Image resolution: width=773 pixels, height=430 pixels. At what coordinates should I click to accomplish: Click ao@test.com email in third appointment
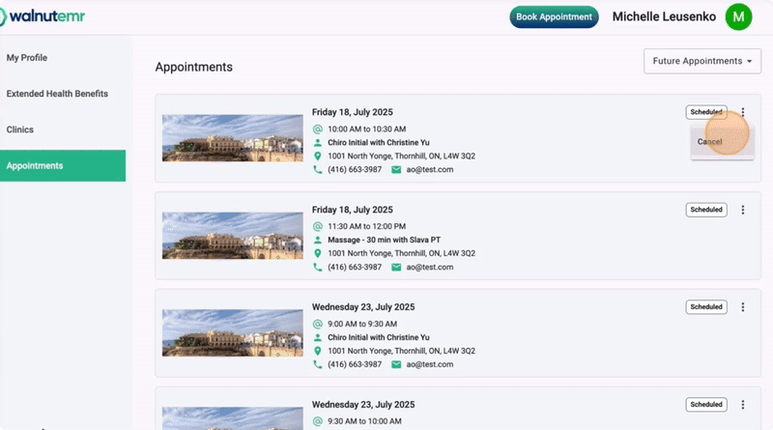coord(429,364)
